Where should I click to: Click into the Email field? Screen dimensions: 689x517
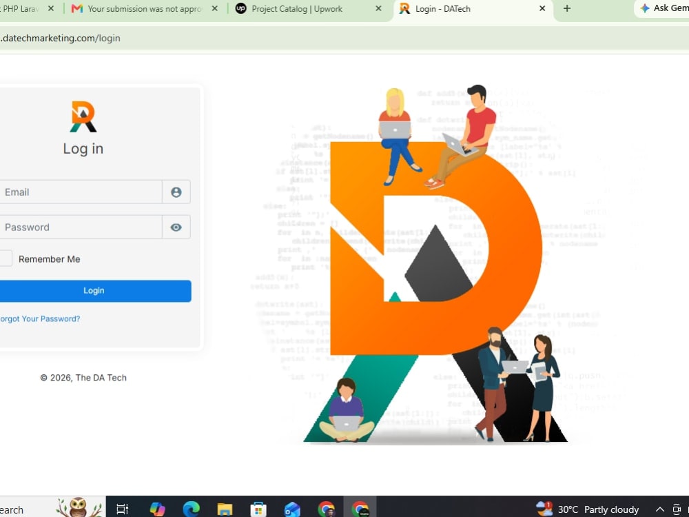[81, 192]
